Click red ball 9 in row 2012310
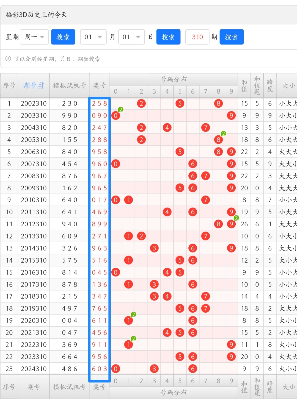 pos(231,224)
